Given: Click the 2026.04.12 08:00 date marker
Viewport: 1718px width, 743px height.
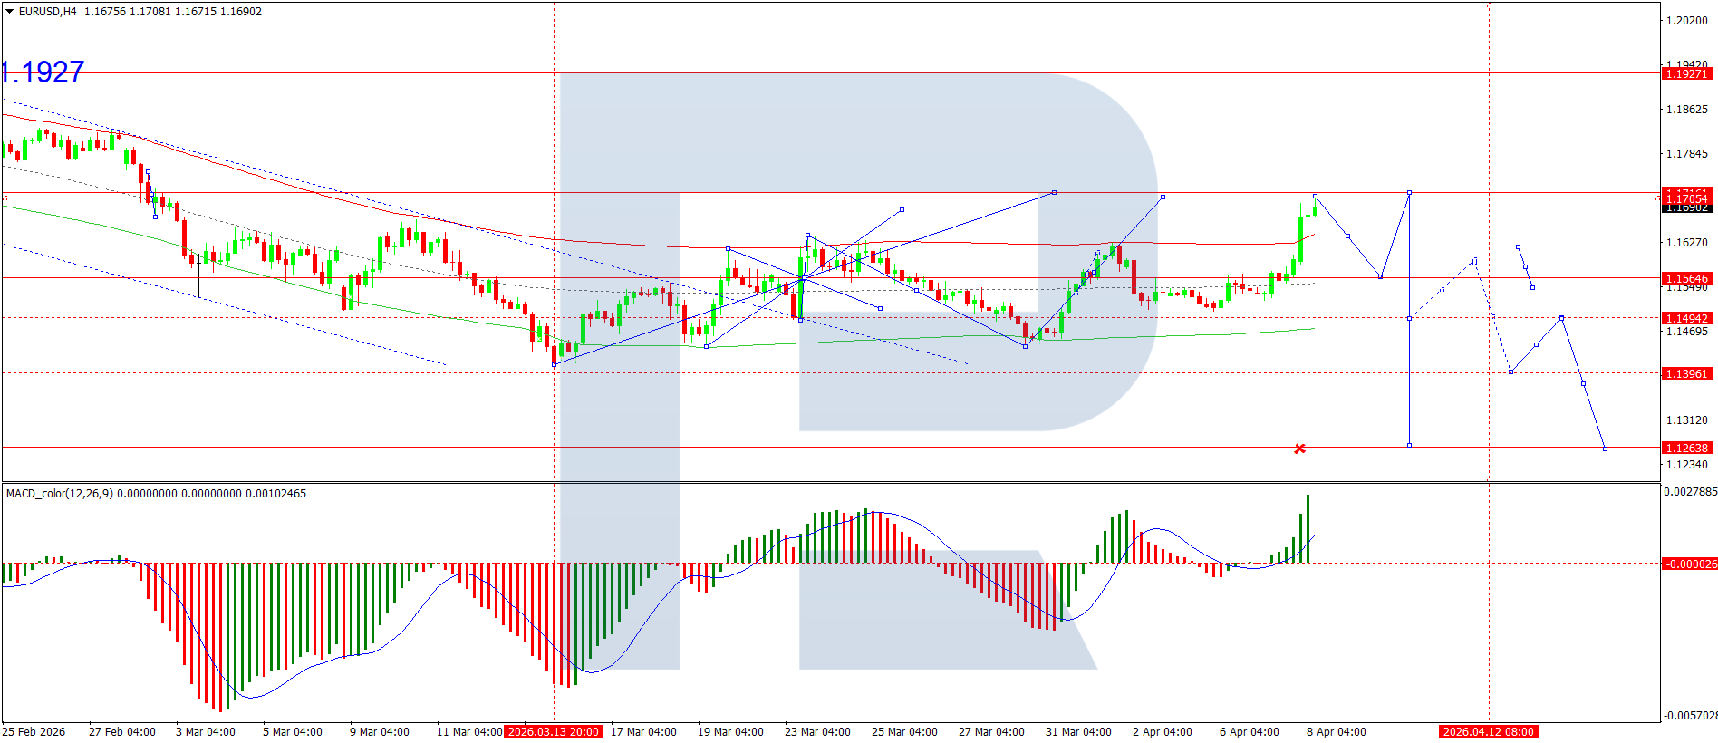Looking at the screenshot, I should [1489, 732].
